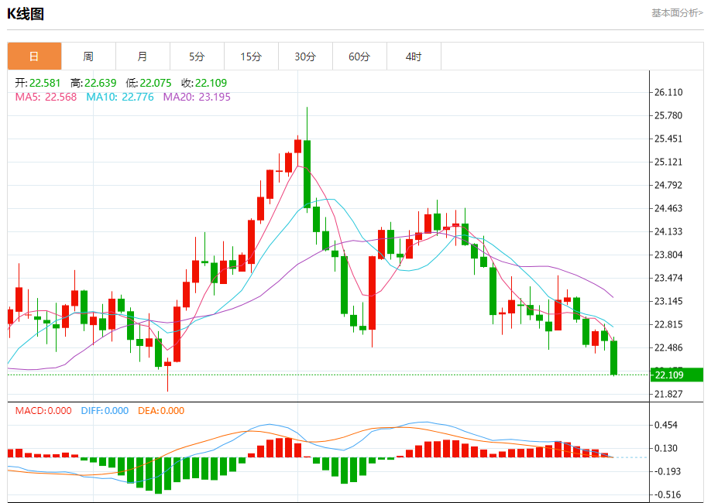
Task: Open the 30分 interval tab
Action: point(305,56)
